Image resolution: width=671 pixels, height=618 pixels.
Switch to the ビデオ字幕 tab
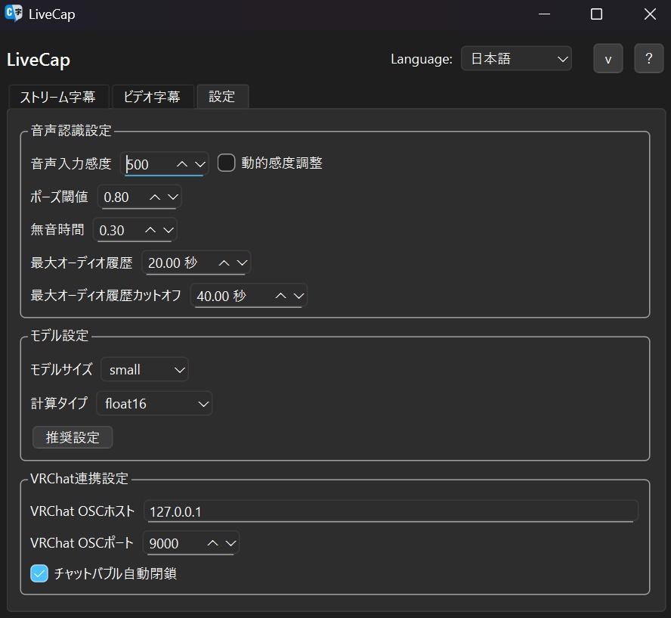pyautogui.click(x=153, y=96)
